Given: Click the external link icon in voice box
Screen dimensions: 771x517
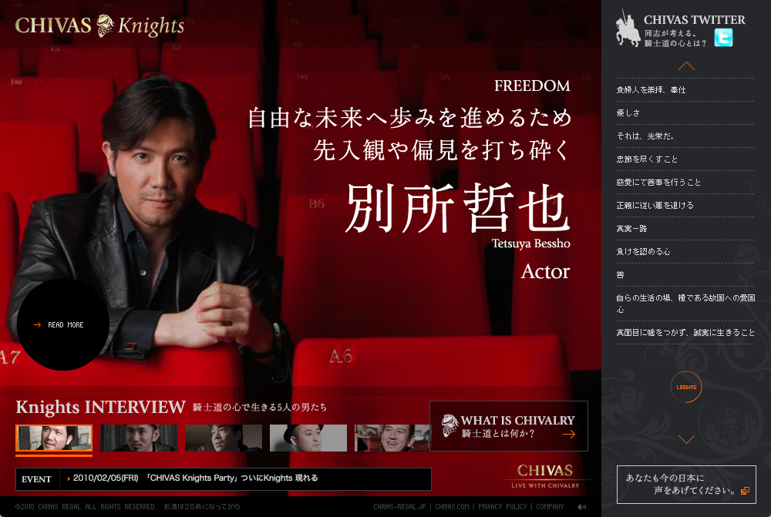Looking at the screenshot, I should [746, 491].
